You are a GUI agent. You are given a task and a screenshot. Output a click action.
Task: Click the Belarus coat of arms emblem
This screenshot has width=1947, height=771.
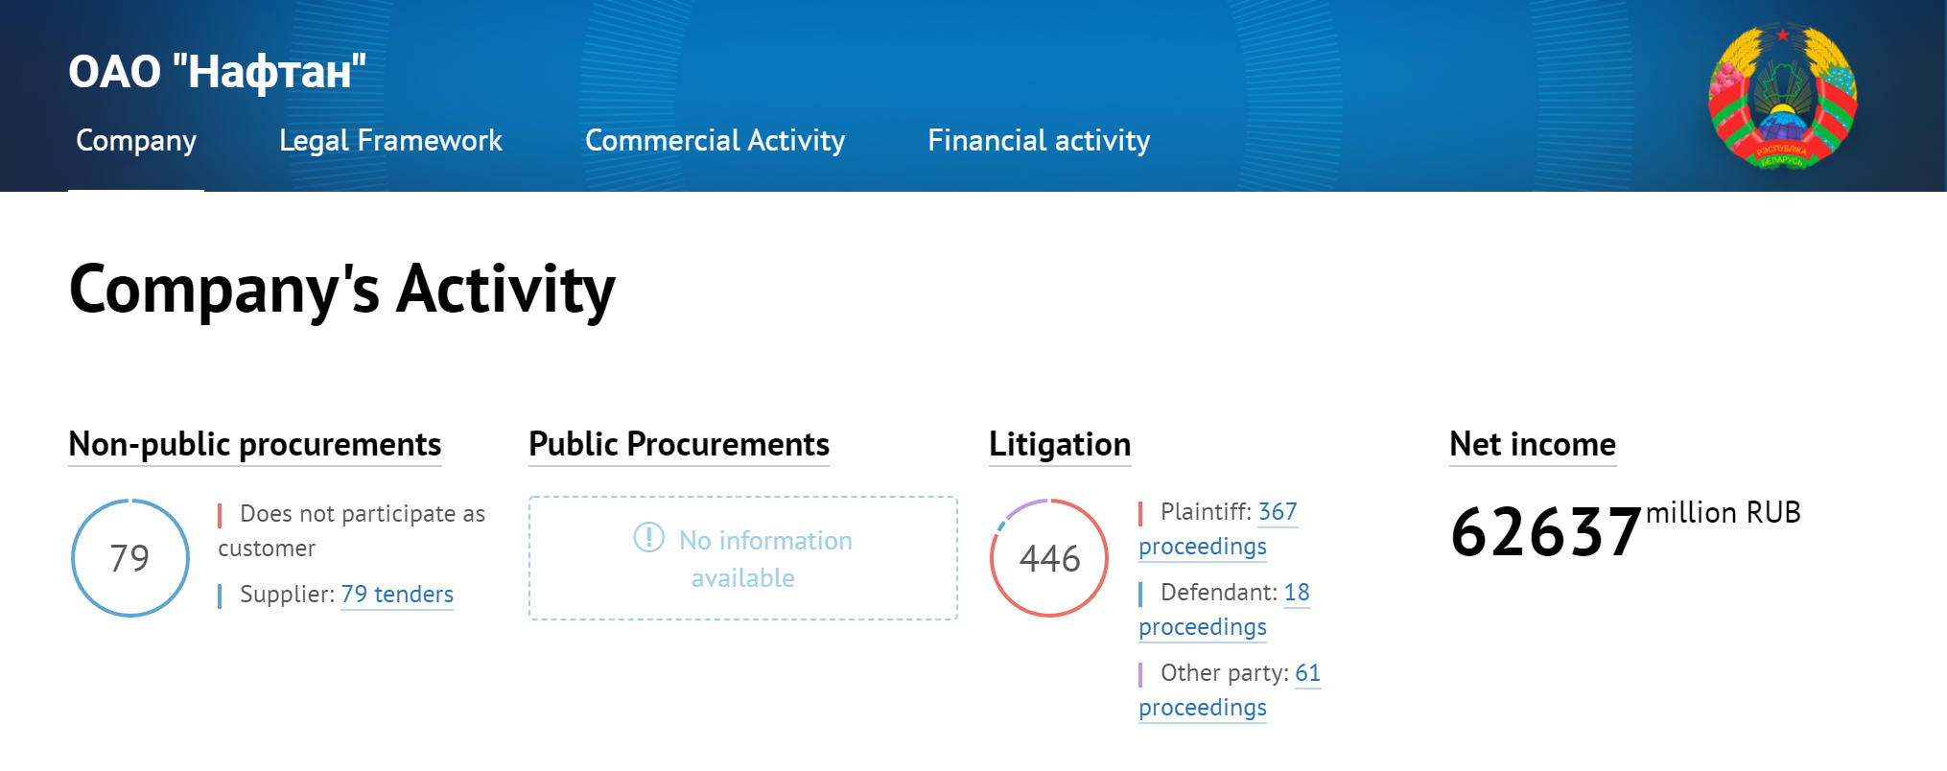coord(1782,97)
